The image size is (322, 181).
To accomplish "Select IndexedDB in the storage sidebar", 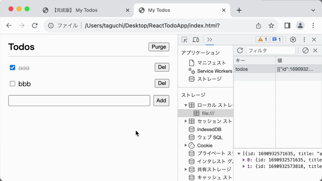I will [x=209, y=129].
